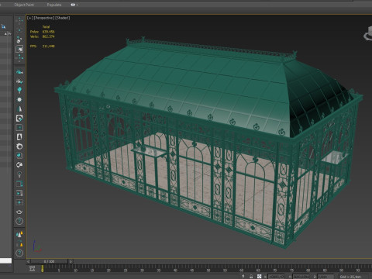Click the Polys count statistic in viewport

[43, 32]
